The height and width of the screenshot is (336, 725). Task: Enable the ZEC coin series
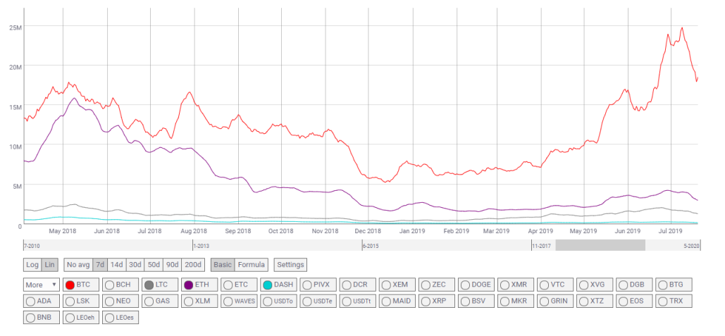point(435,285)
